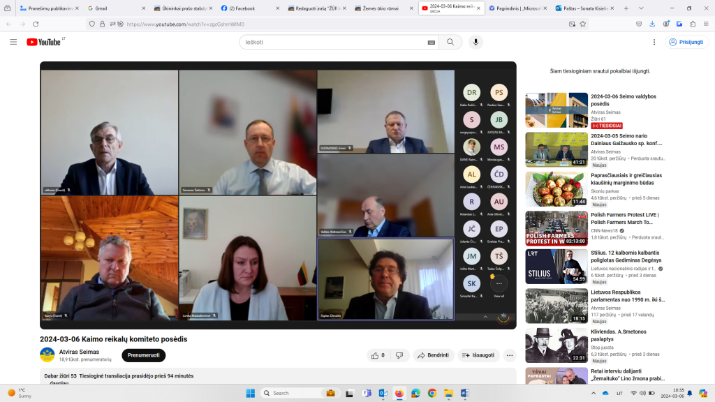Switch to Paštas – Sonata tab
The image size is (715, 402).
tap(584, 8)
